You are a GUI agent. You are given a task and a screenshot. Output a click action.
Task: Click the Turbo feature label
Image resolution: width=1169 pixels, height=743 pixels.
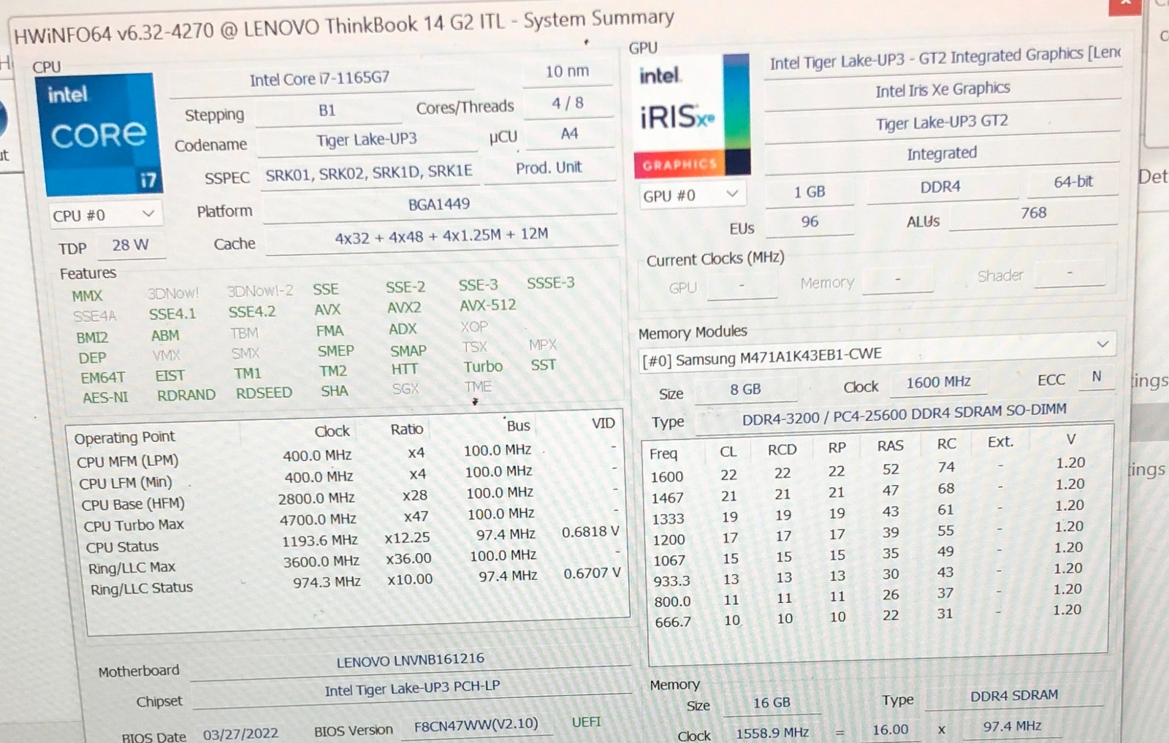(x=483, y=367)
